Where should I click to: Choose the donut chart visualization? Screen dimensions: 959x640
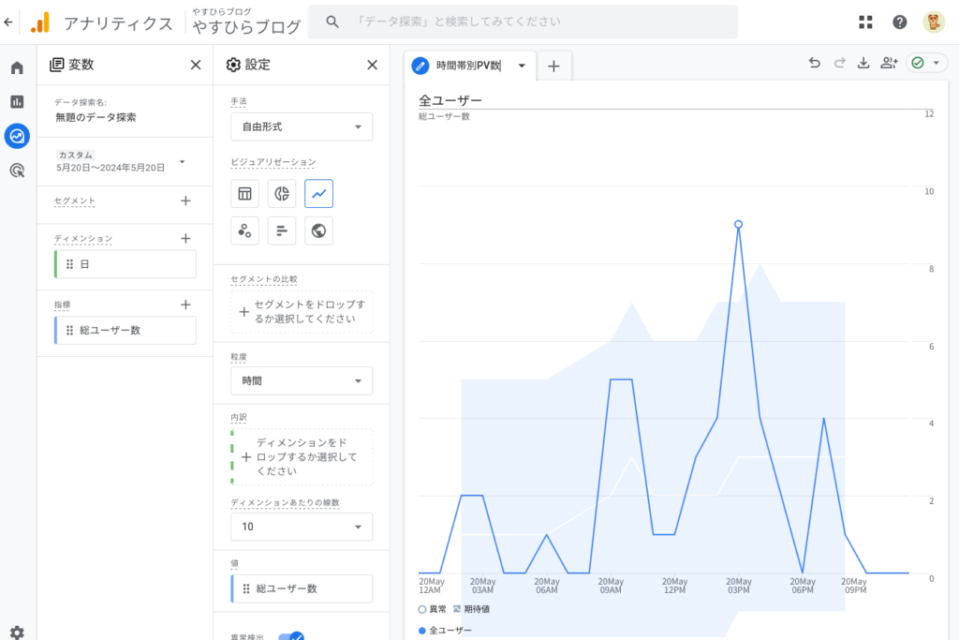click(282, 194)
